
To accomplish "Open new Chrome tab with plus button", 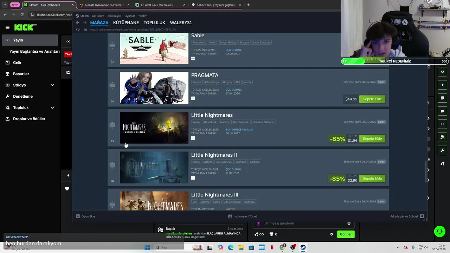I will pos(248,5).
